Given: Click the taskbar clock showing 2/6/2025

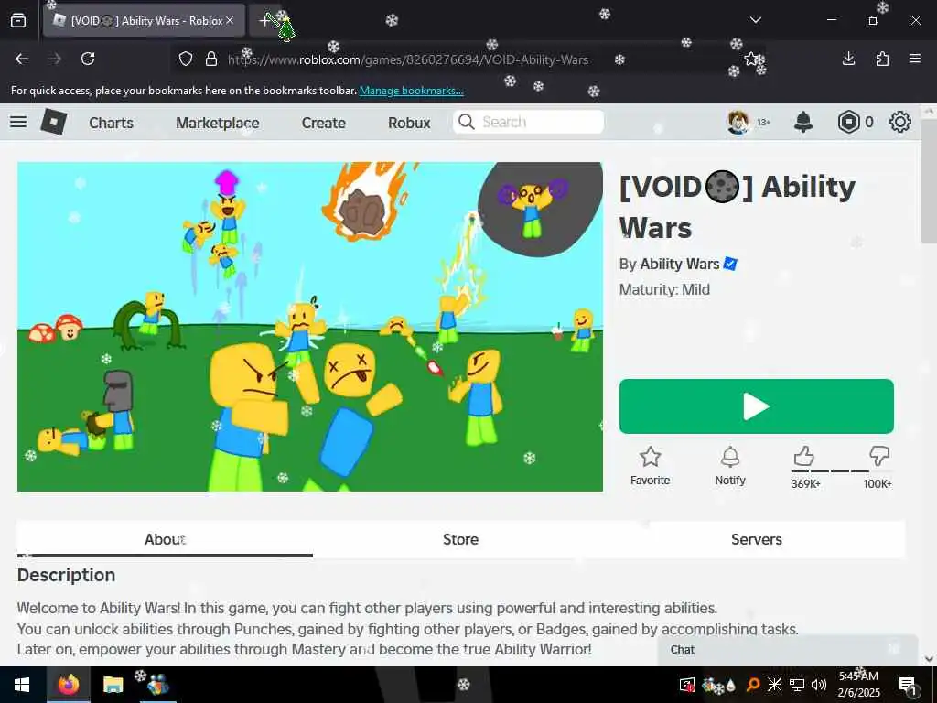Looking at the screenshot, I should [858, 685].
